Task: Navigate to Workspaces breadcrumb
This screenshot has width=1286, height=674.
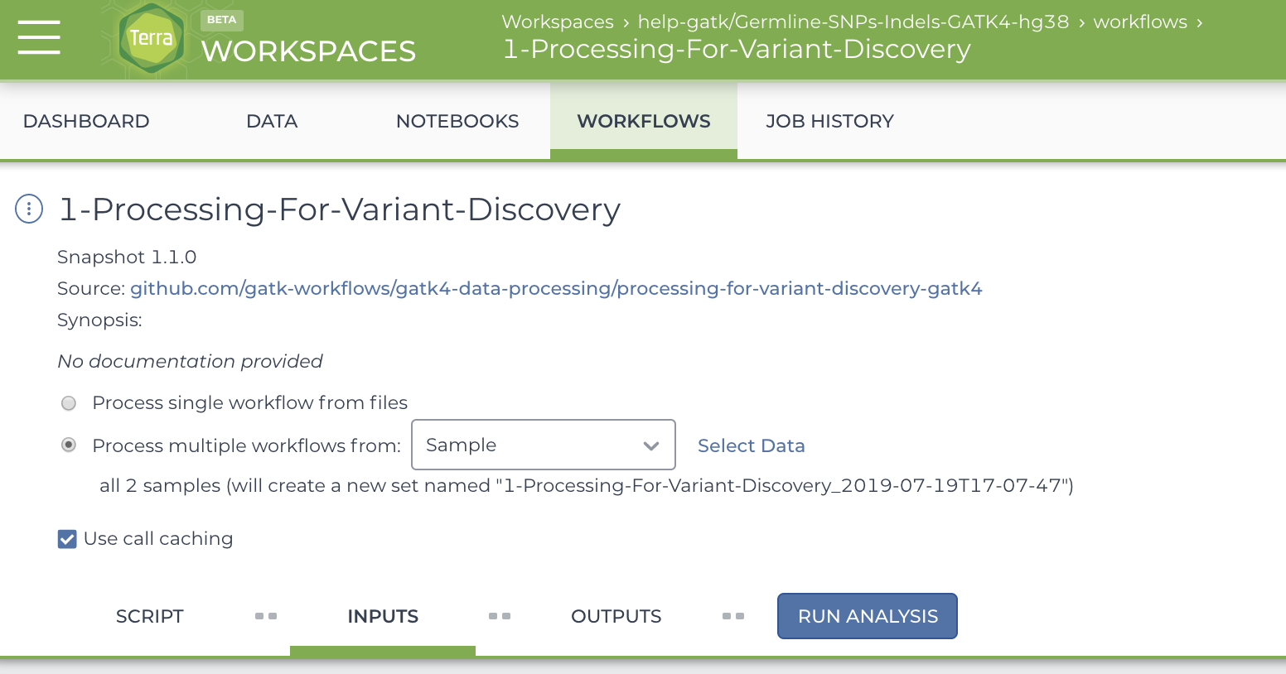Action: click(x=558, y=22)
